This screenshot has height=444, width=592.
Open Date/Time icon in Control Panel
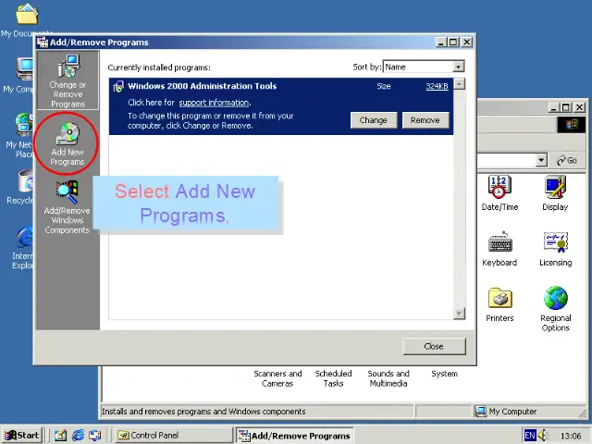tap(499, 193)
